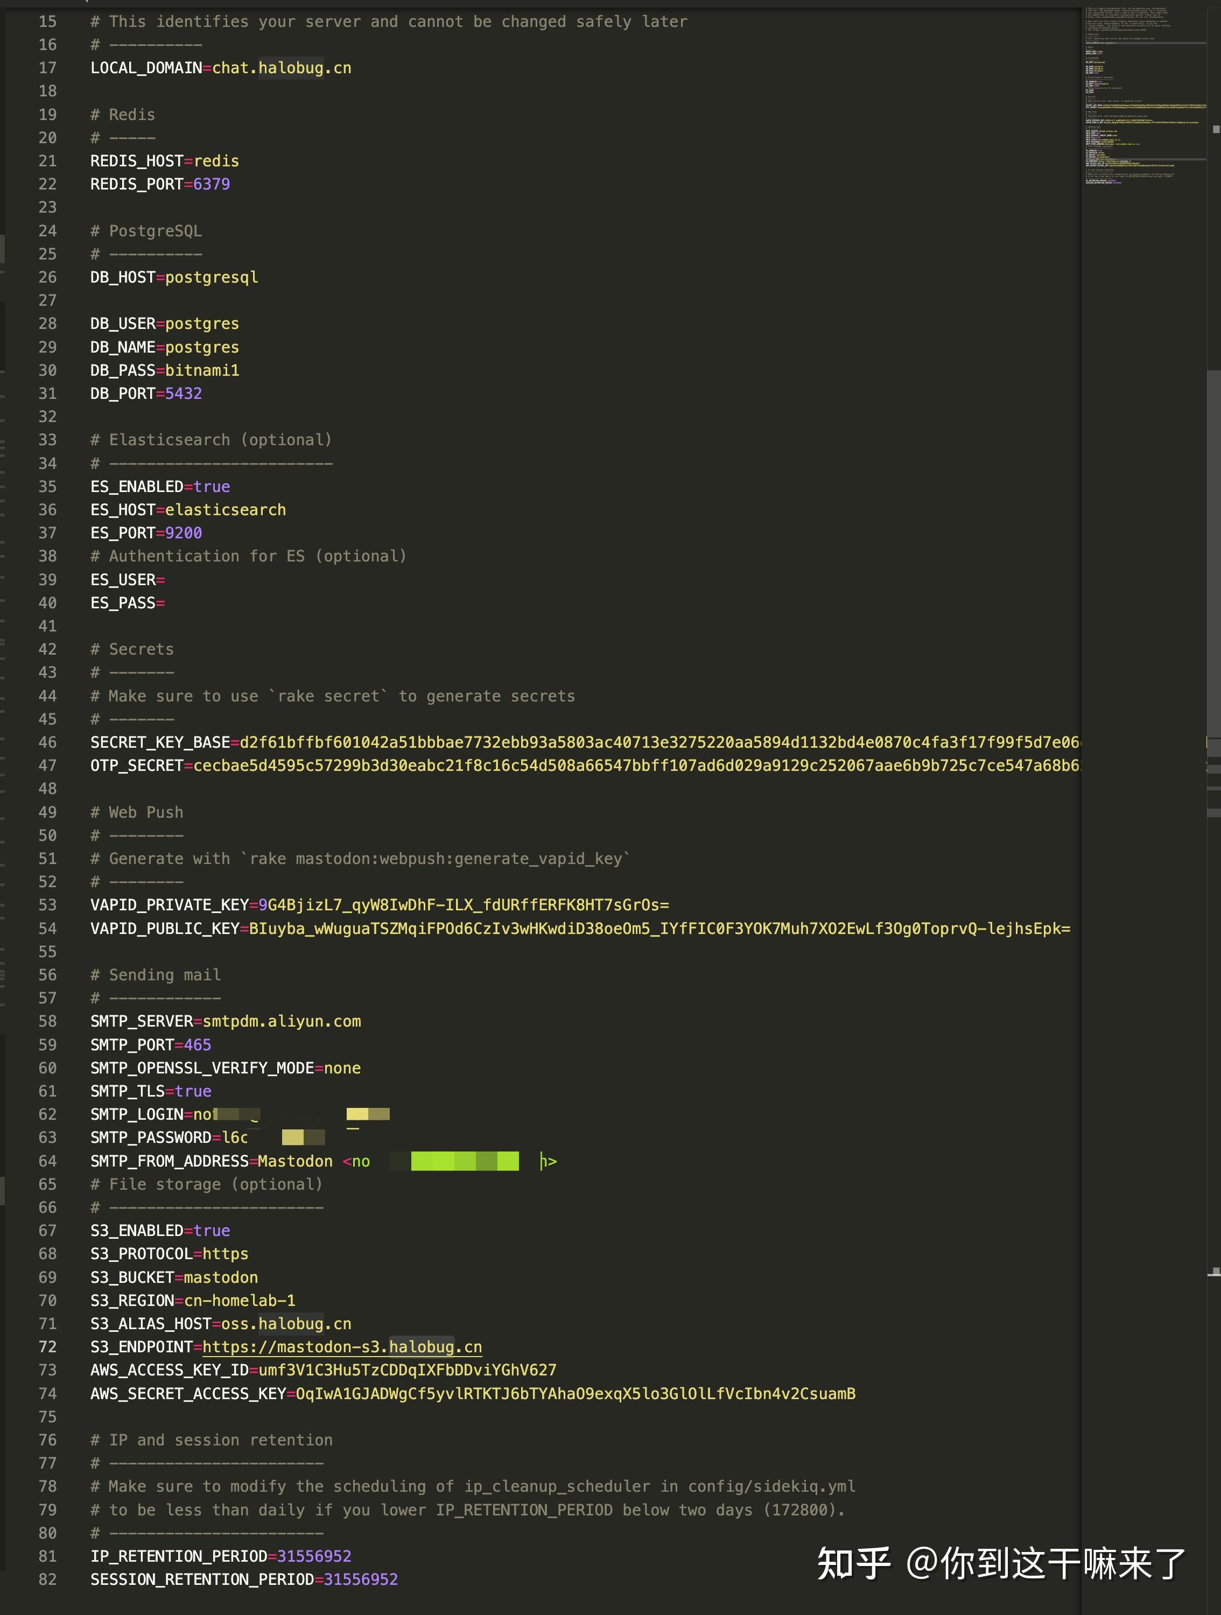Click the DB_PASS value bitnami1
Image resolution: width=1221 pixels, height=1615 pixels.
pyautogui.click(x=202, y=370)
